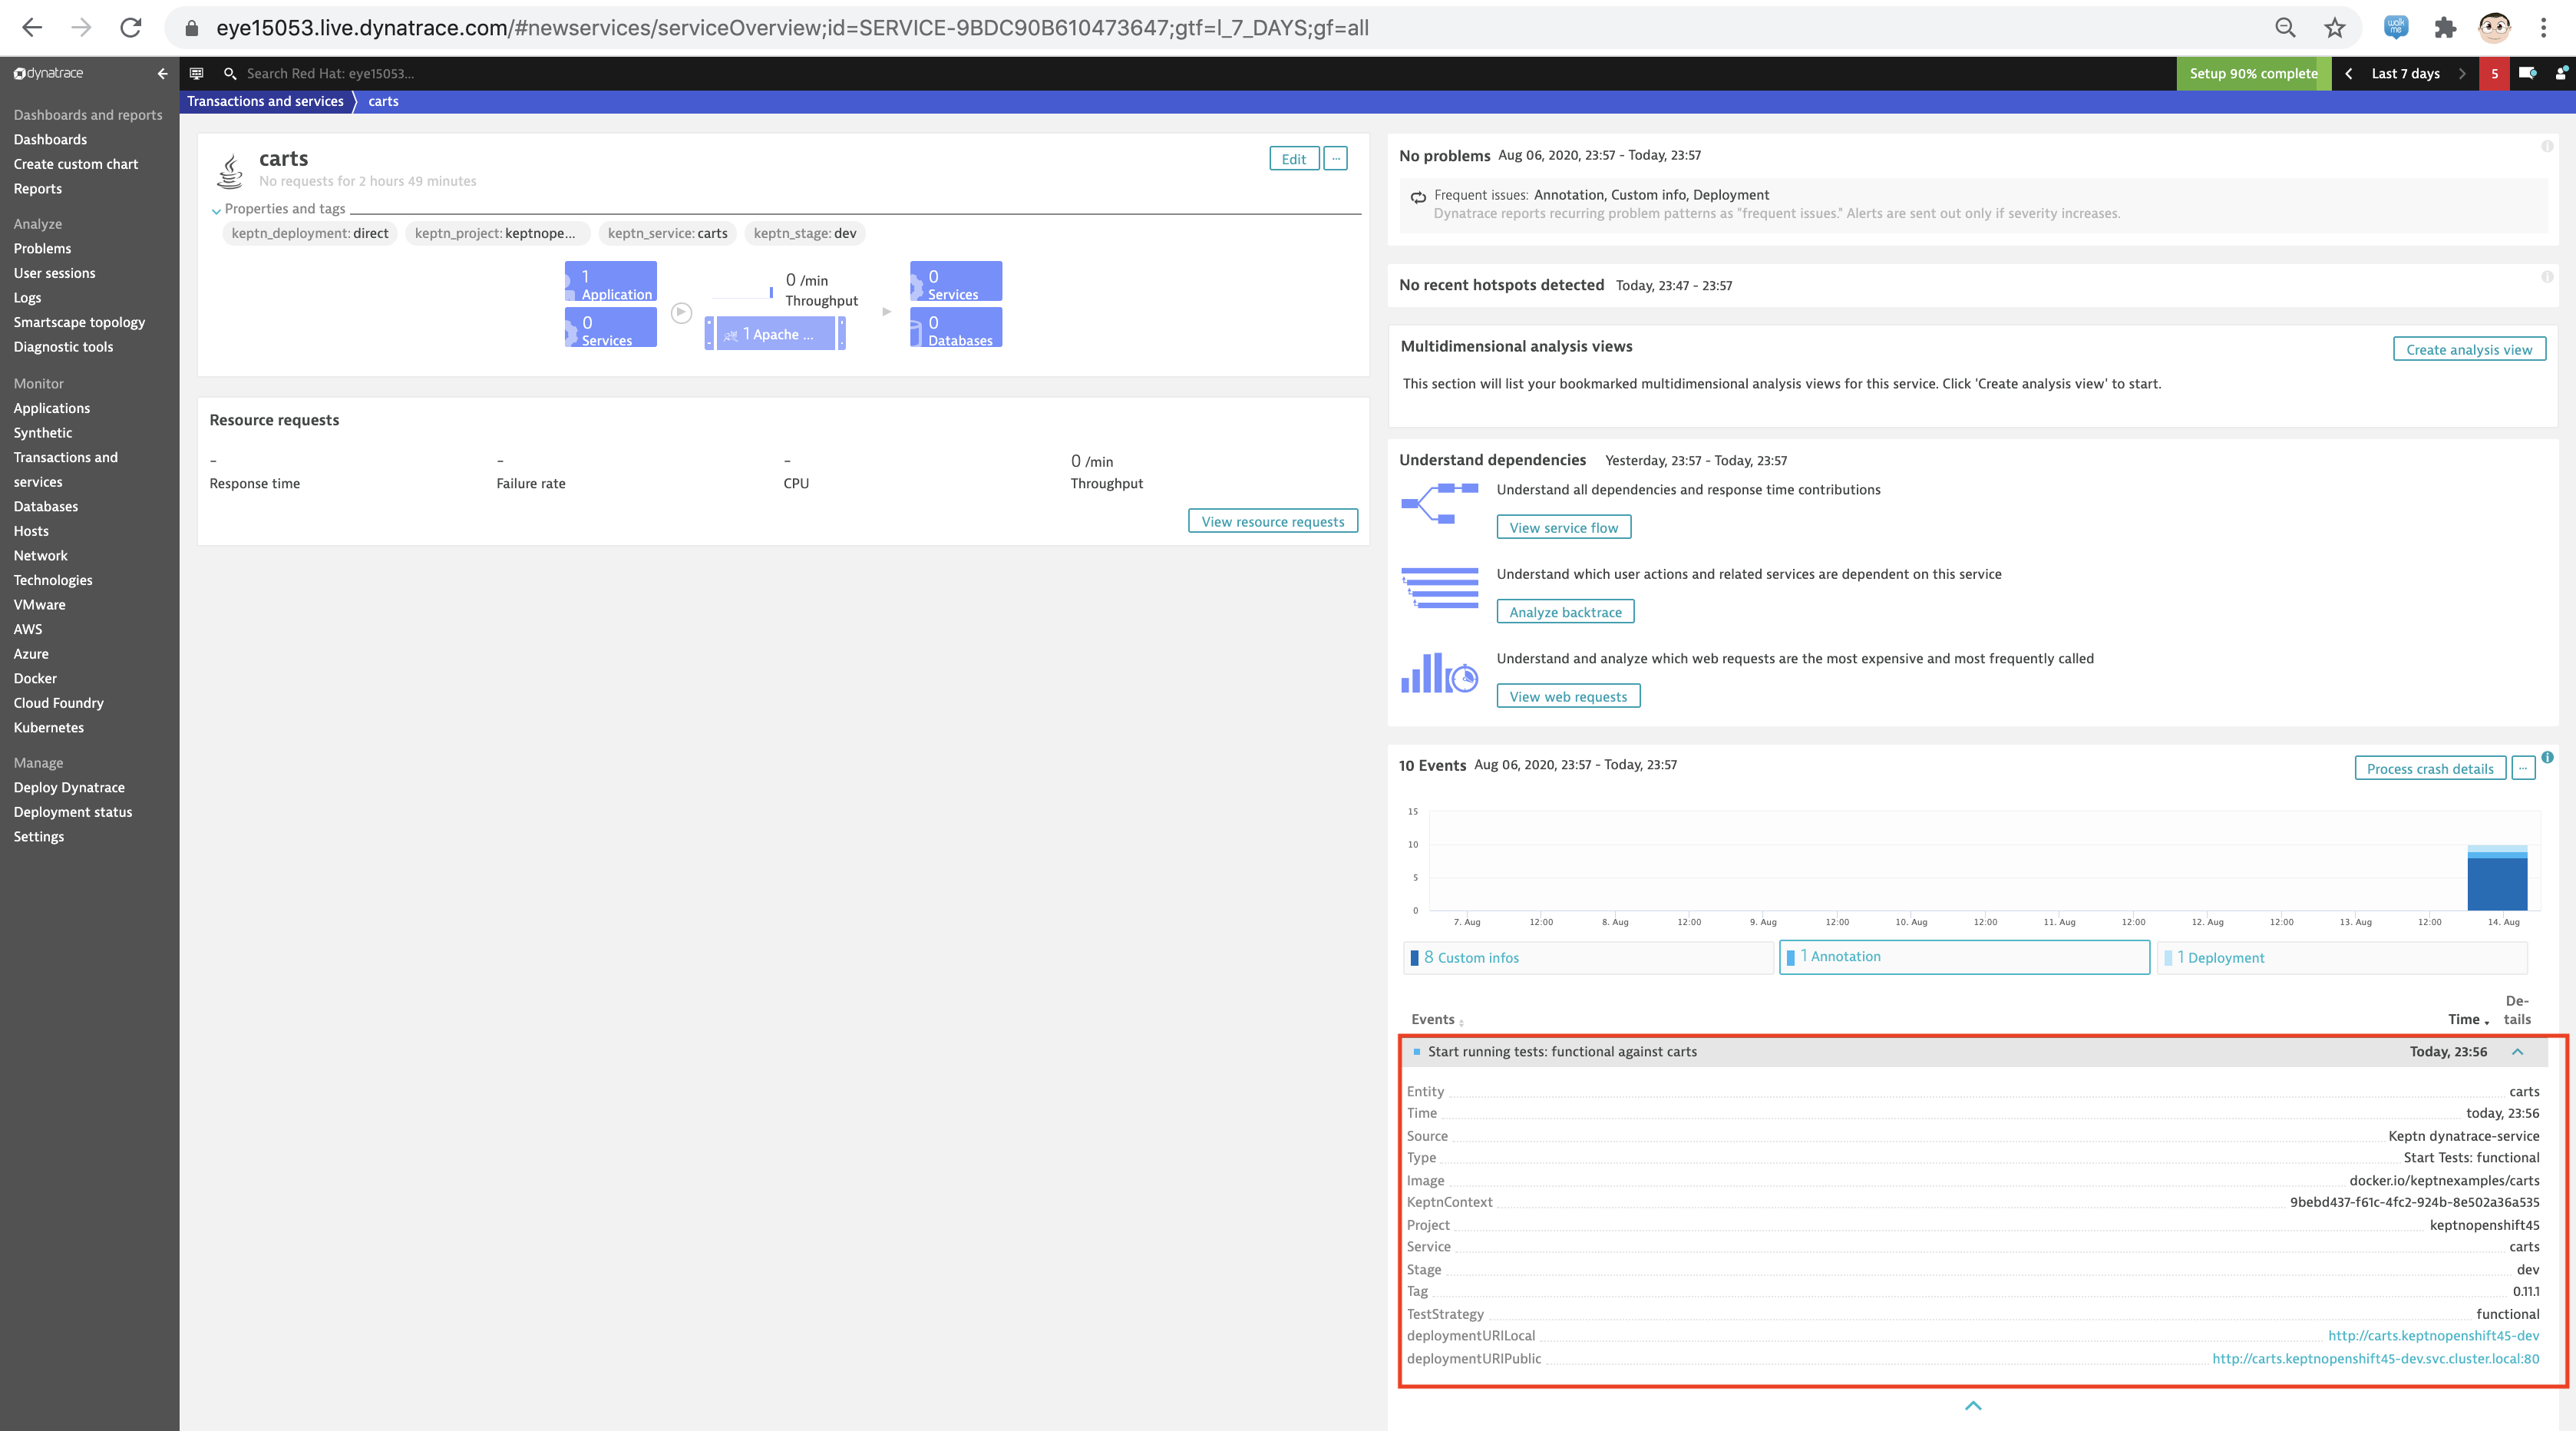Click View resource requests button
This screenshot has height=1431, width=2576.
[x=1272, y=521]
